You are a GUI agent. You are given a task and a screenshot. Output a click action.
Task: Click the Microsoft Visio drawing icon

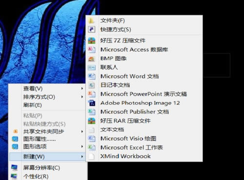click(x=92, y=139)
